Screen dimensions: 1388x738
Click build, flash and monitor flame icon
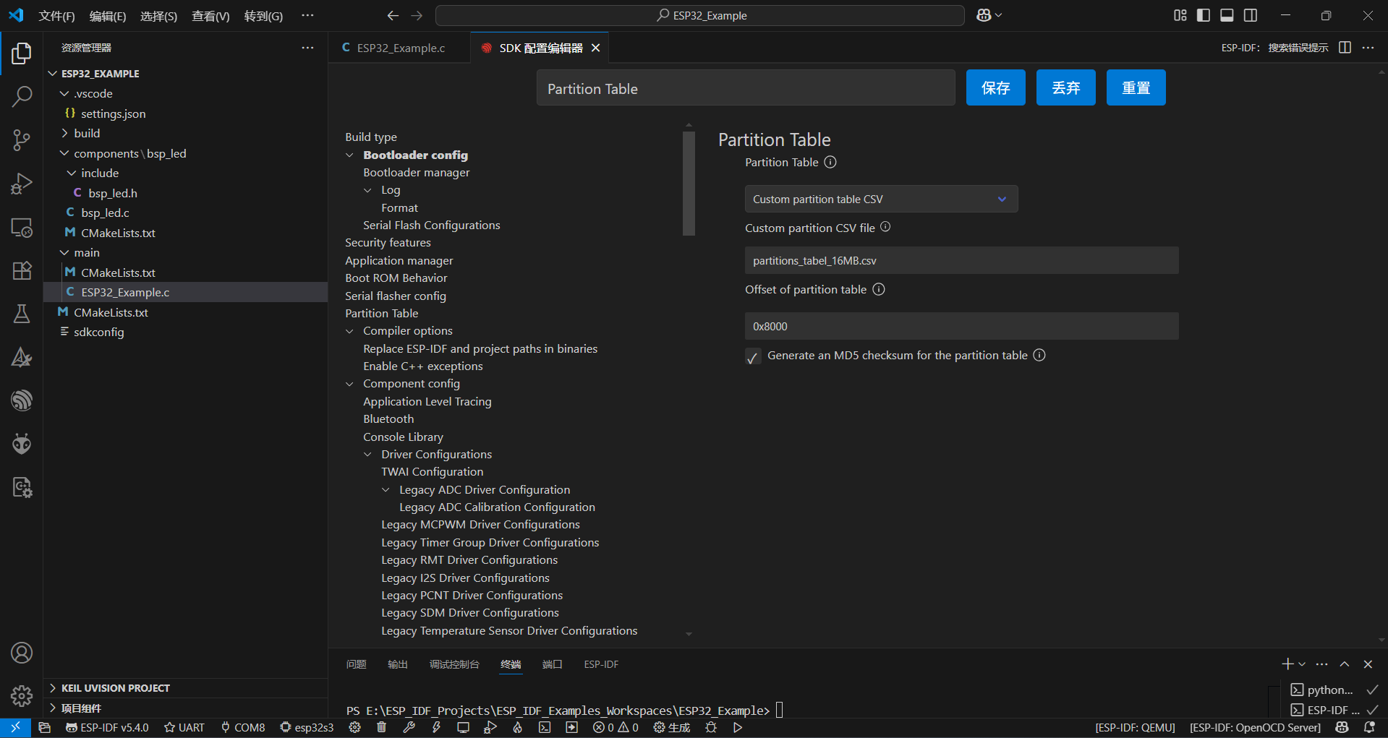click(x=518, y=727)
